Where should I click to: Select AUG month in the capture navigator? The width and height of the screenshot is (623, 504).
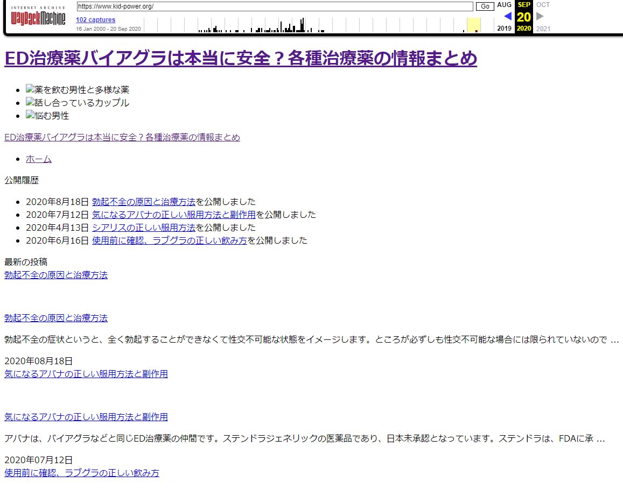click(505, 5)
